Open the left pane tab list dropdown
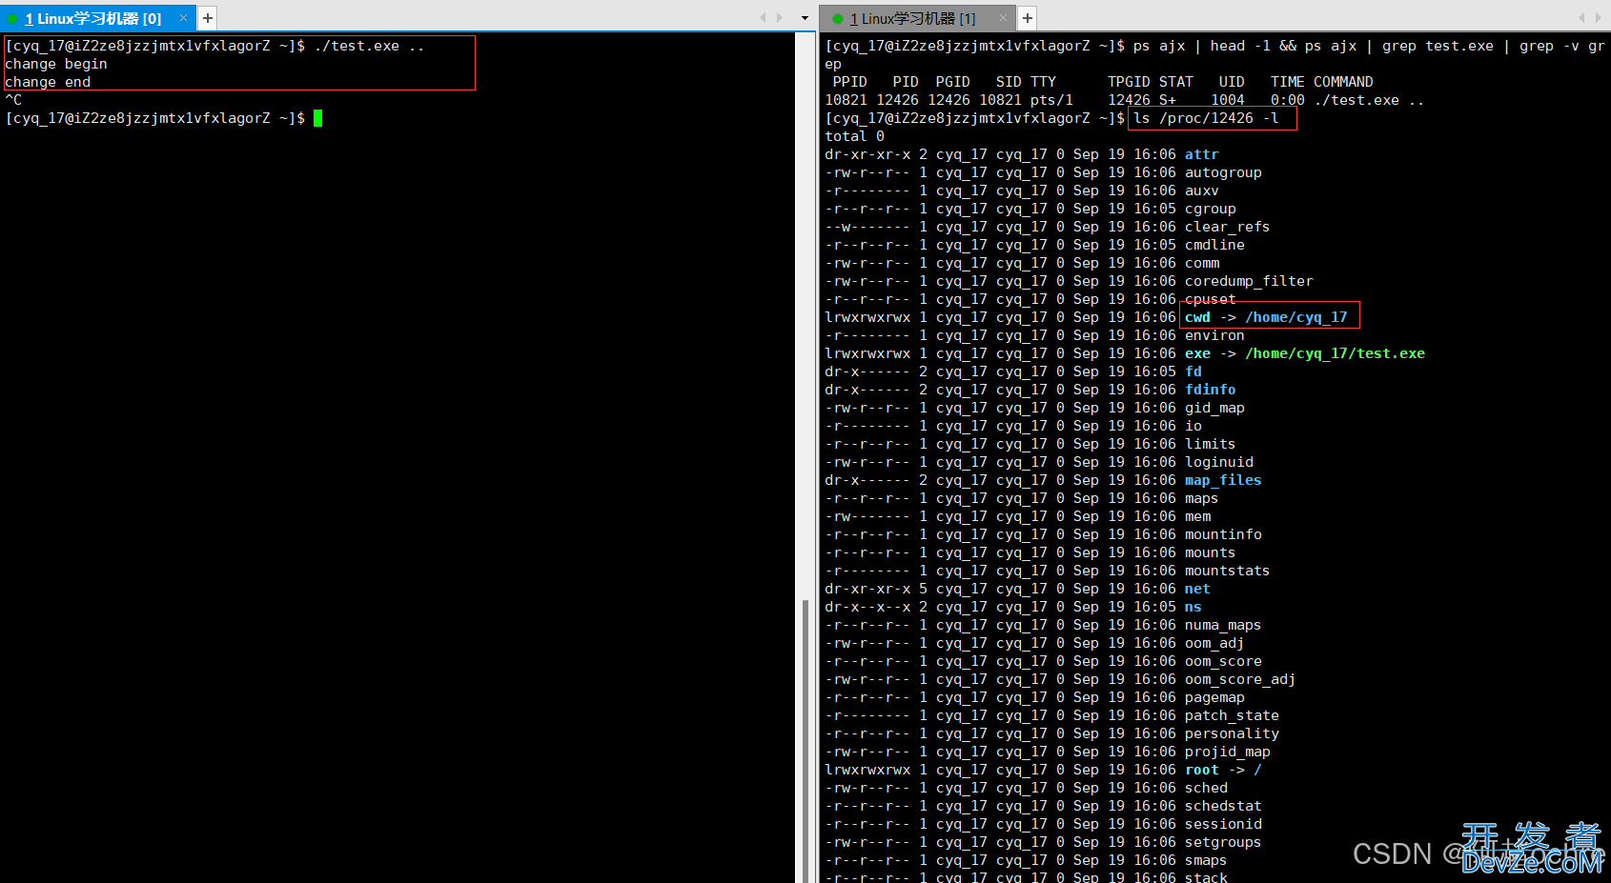This screenshot has height=883, width=1611. (x=805, y=18)
